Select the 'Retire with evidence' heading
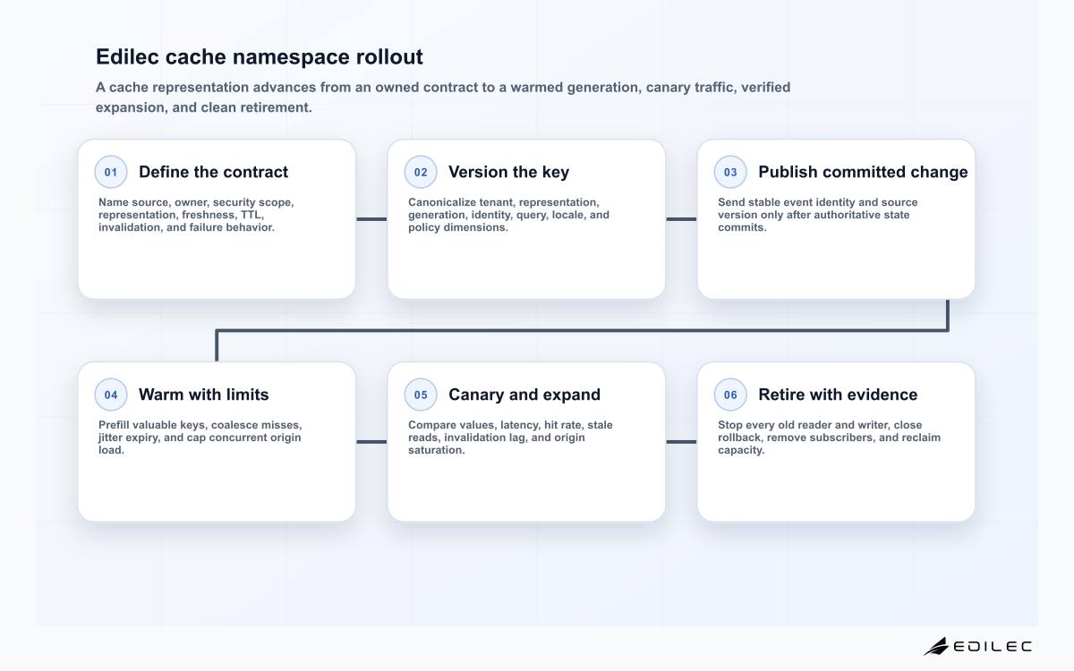Image resolution: width=1074 pixels, height=671 pixels. [x=838, y=395]
